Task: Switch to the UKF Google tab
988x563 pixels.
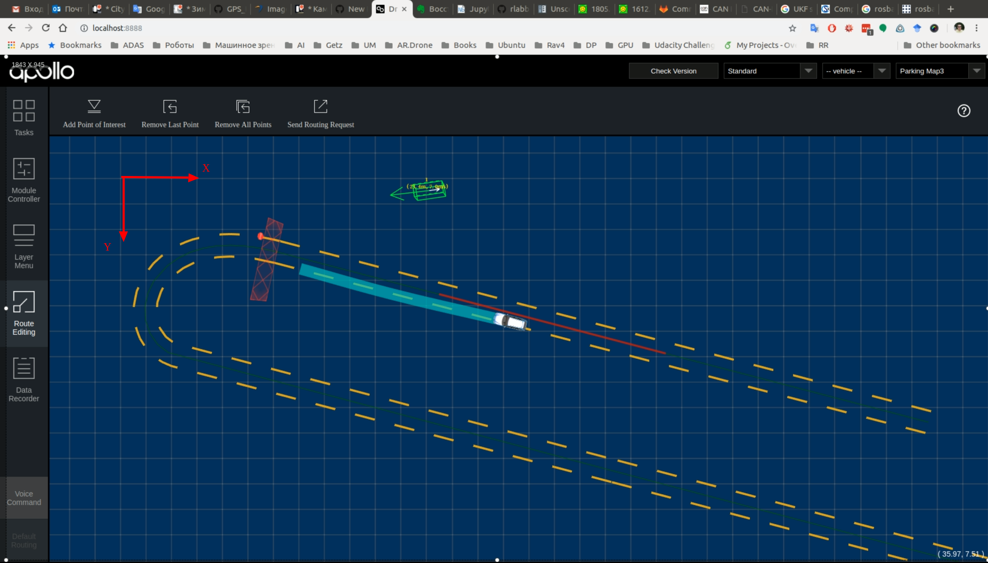Action: pyautogui.click(x=797, y=9)
